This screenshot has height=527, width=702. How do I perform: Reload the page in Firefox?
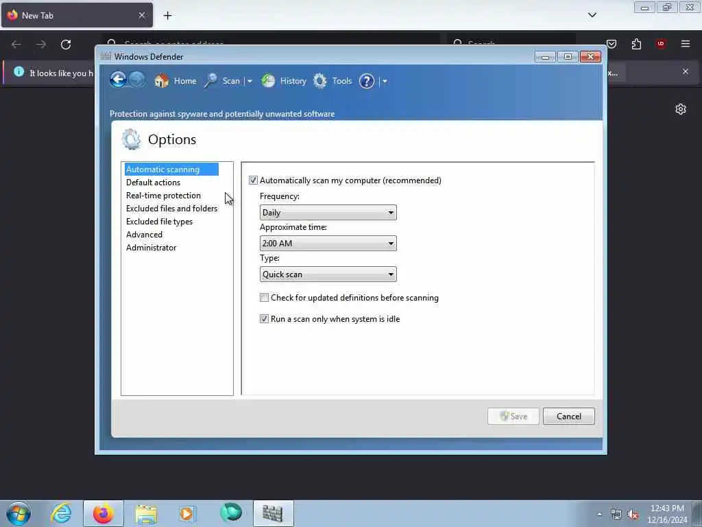point(66,45)
